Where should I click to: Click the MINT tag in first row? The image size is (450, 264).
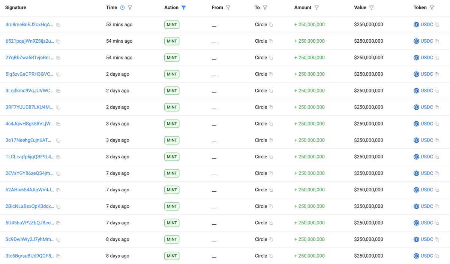click(x=172, y=25)
